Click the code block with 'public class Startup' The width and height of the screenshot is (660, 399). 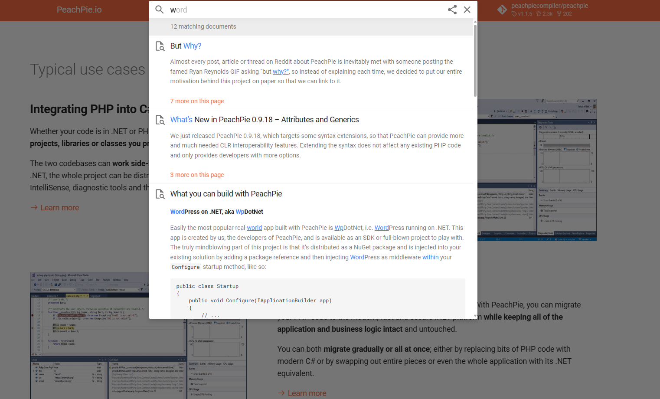317,298
